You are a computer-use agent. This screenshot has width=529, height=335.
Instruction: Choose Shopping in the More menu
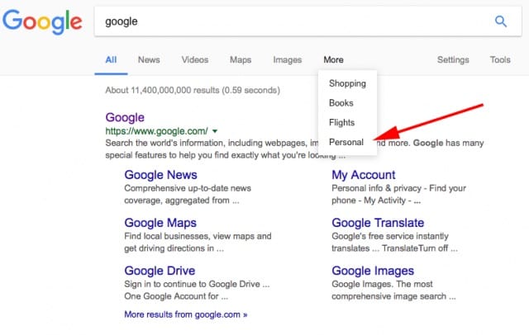(347, 83)
